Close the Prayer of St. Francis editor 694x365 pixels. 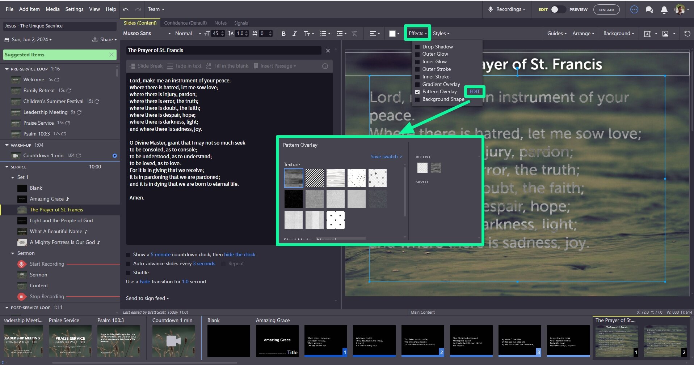(328, 51)
